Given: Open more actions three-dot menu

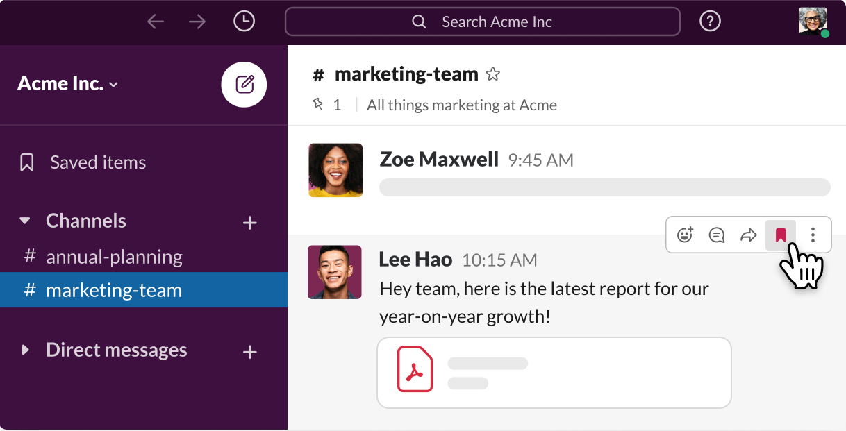Looking at the screenshot, I should click(813, 235).
